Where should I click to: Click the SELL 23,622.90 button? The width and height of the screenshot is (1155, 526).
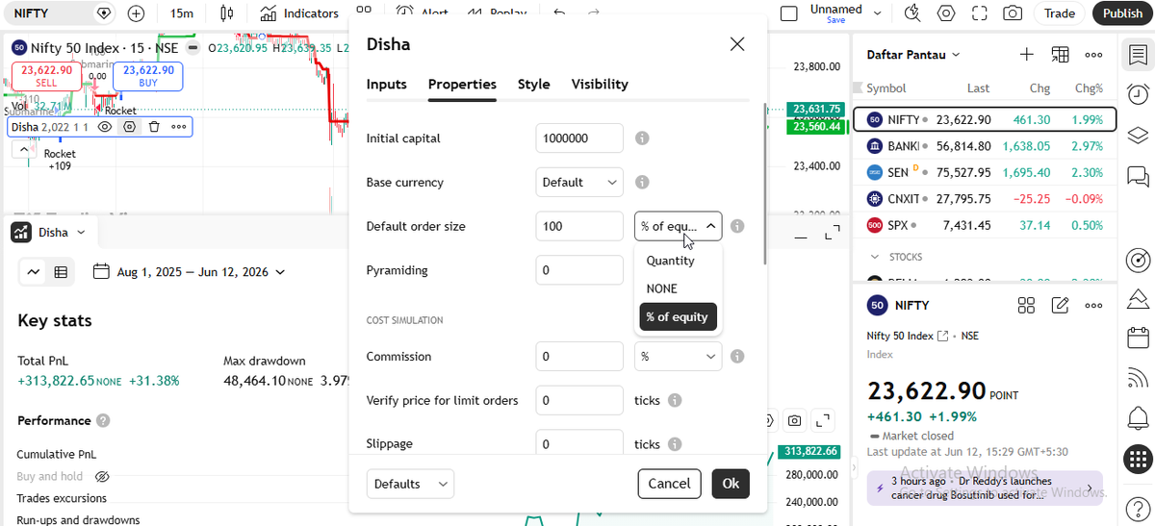(x=46, y=76)
